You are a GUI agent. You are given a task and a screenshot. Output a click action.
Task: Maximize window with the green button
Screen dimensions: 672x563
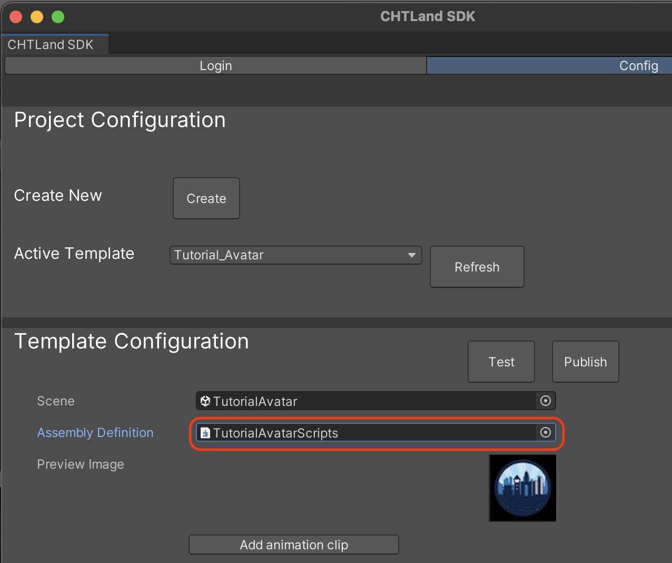58,17
